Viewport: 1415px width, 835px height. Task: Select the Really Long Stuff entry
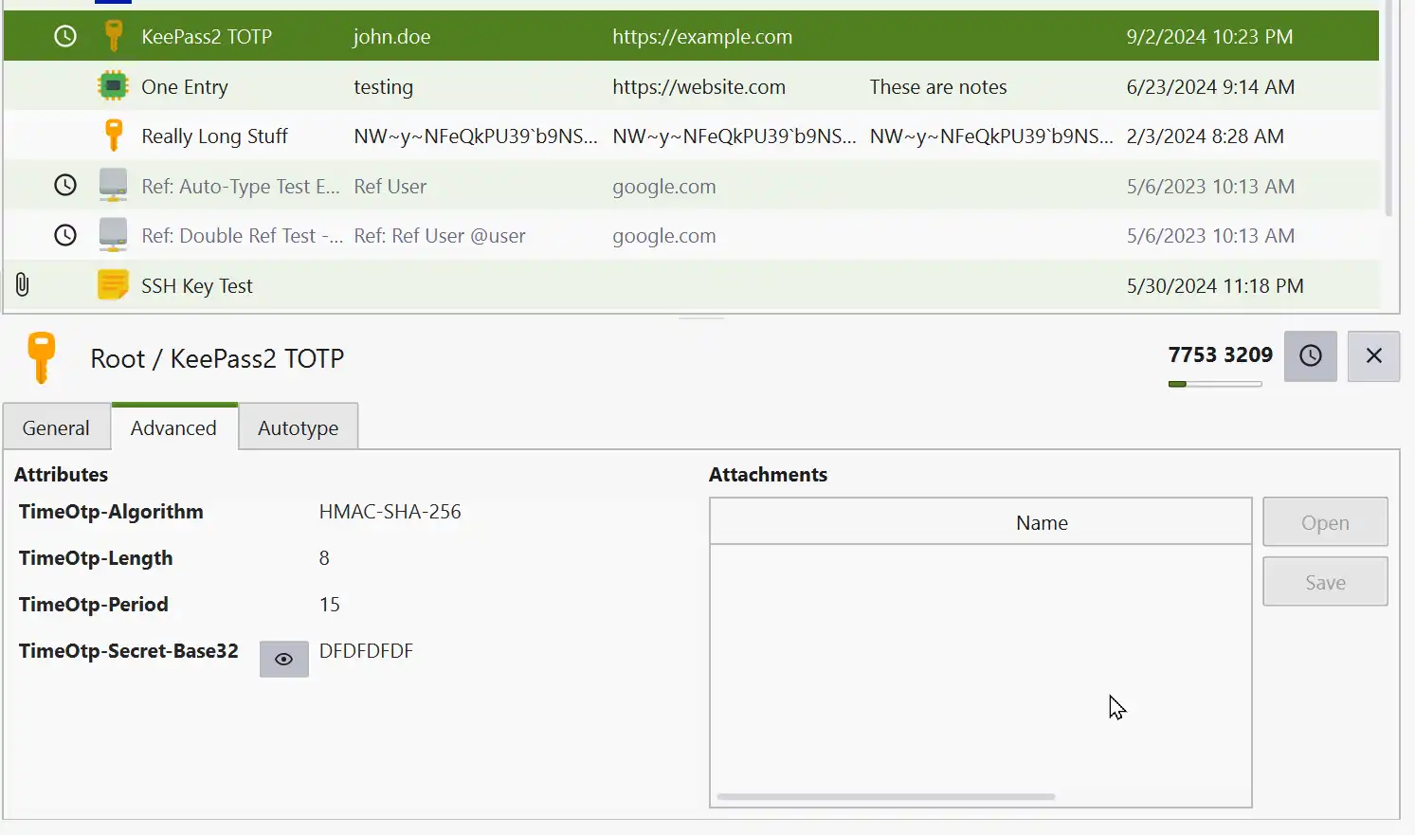tap(214, 136)
